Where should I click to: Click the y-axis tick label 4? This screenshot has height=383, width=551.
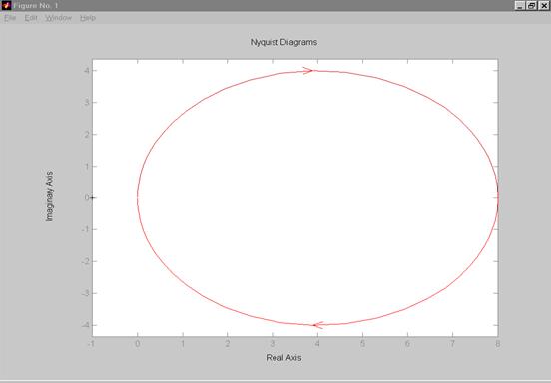click(x=87, y=71)
